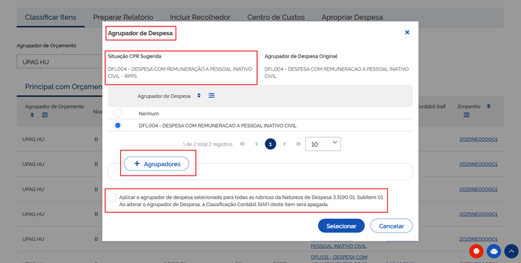This screenshot has width=521, height=263.
Task: Open the Centro de Custos tab
Action: 276,17
